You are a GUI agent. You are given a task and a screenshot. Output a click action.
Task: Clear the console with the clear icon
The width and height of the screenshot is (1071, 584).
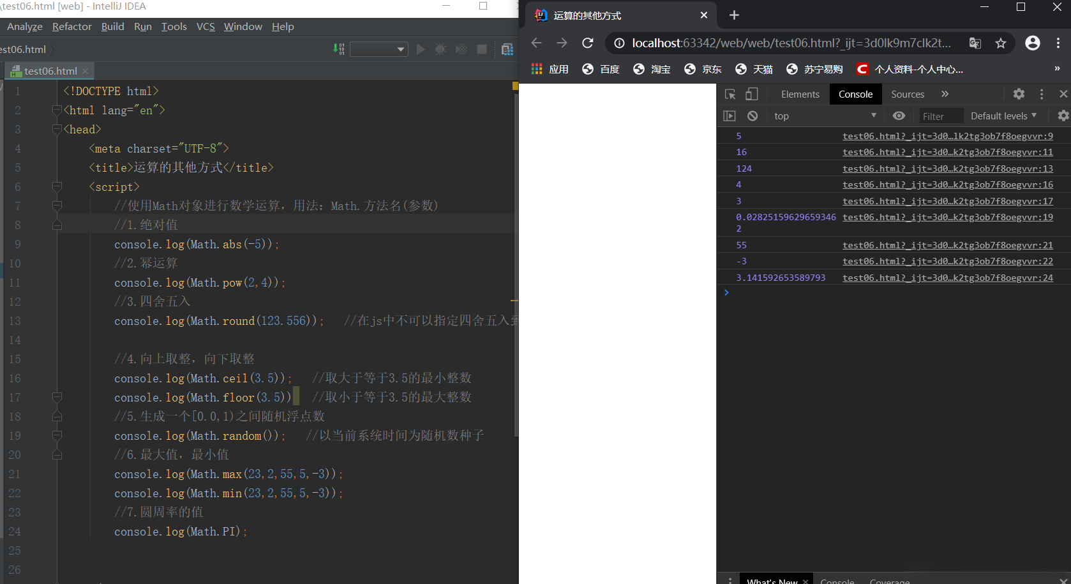point(753,116)
